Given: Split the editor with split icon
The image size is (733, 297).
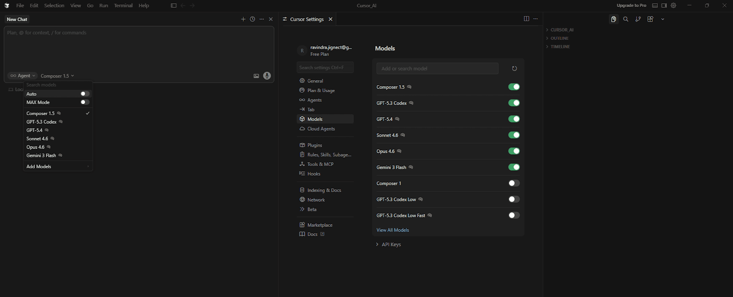Looking at the screenshot, I should [526, 19].
